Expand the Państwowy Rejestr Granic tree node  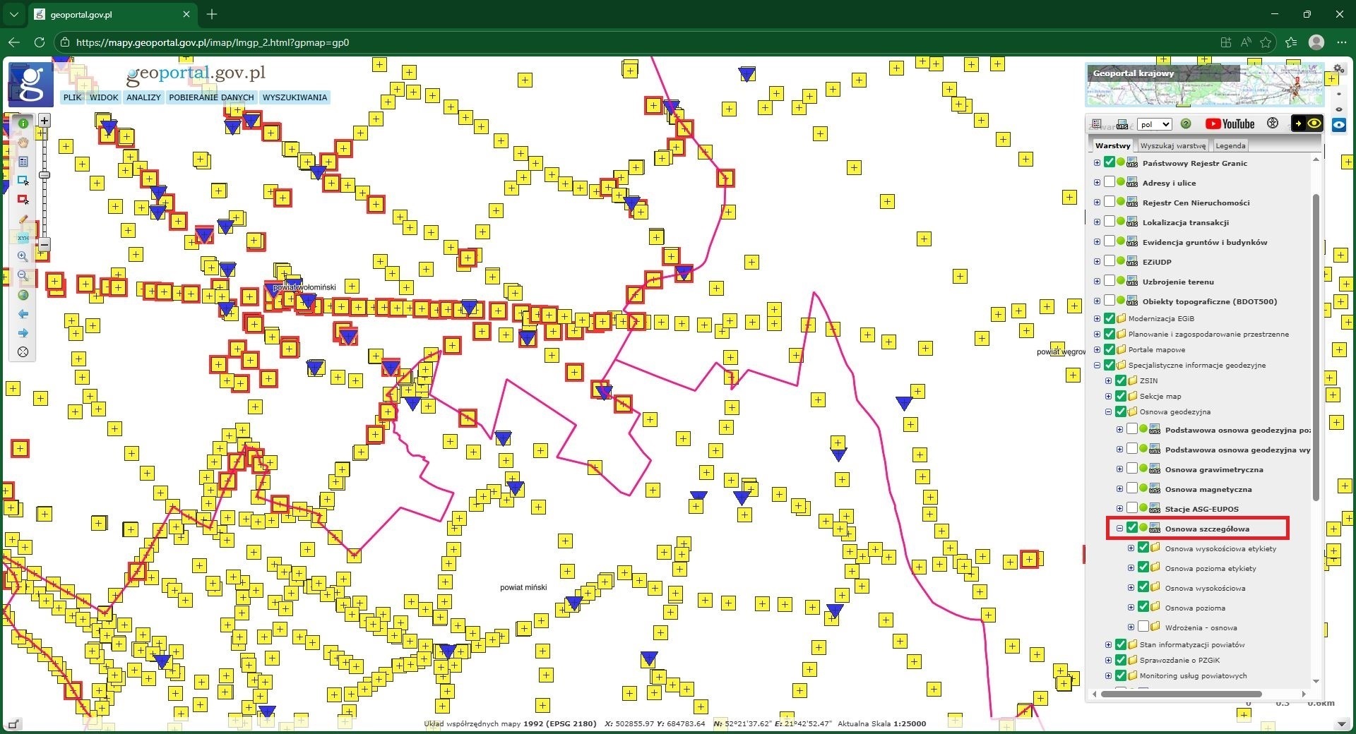(x=1097, y=163)
